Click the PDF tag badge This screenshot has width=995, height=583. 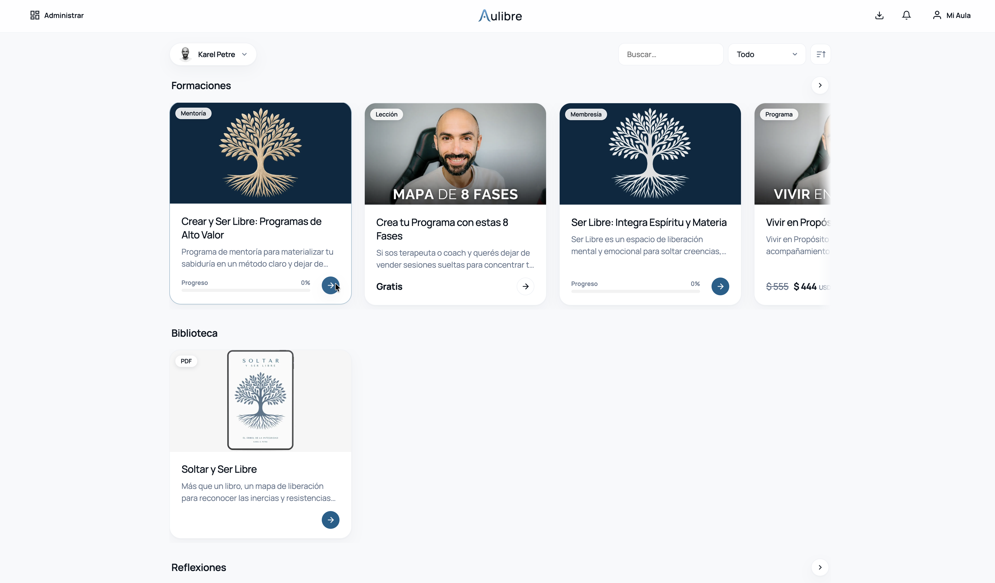186,361
